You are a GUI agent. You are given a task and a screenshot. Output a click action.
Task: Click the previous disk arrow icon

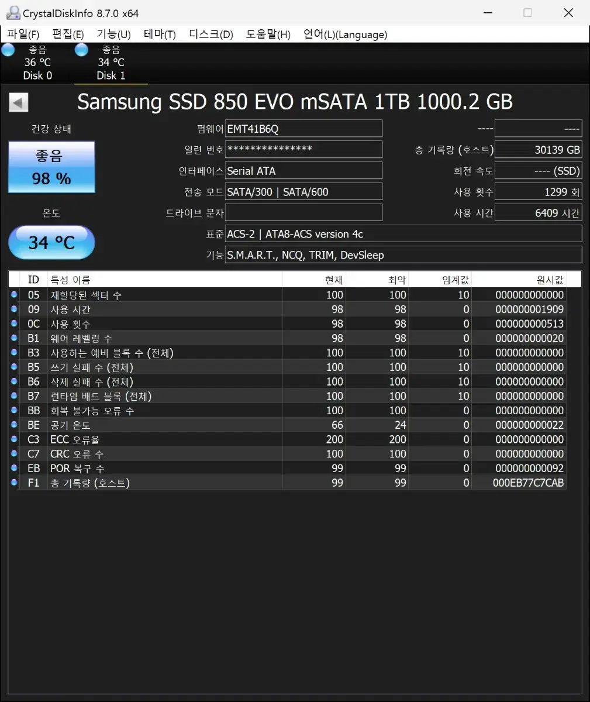[x=19, y=103]
